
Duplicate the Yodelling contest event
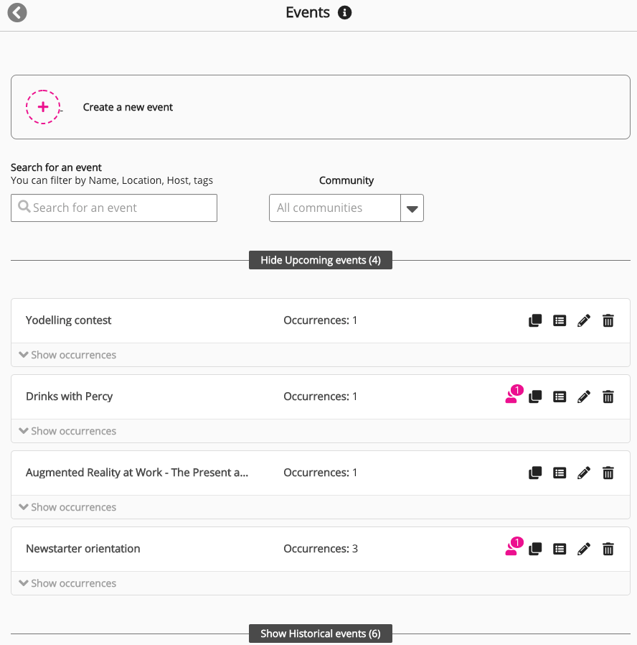point(535,321)
